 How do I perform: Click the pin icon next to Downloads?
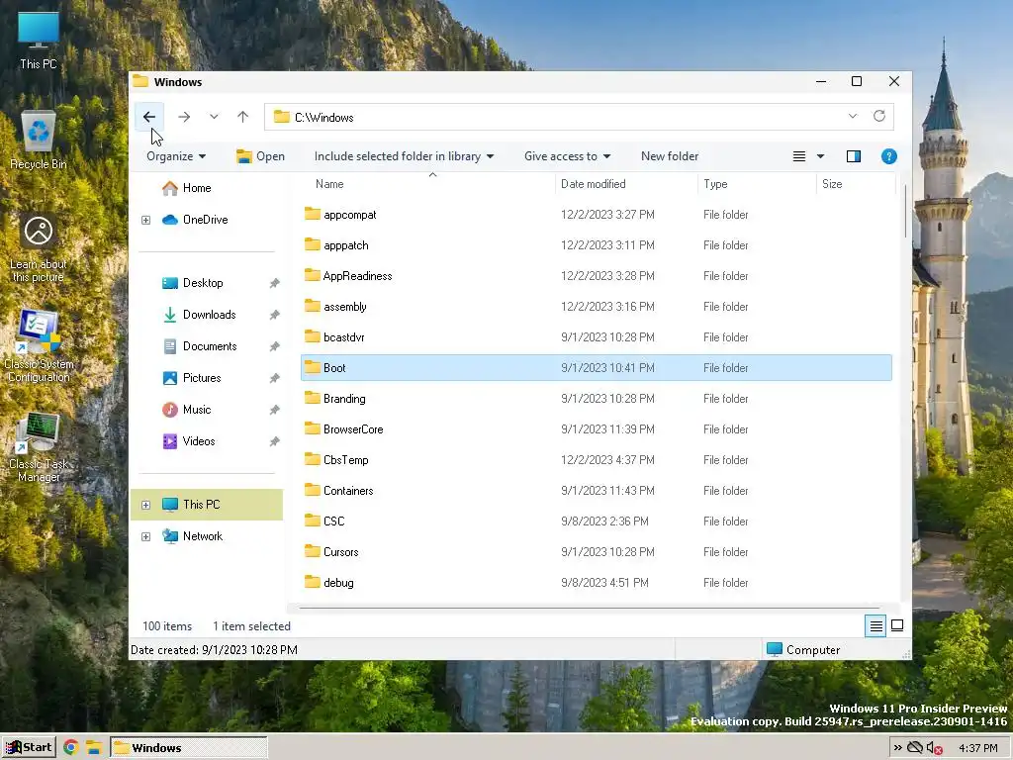[275, 315]
